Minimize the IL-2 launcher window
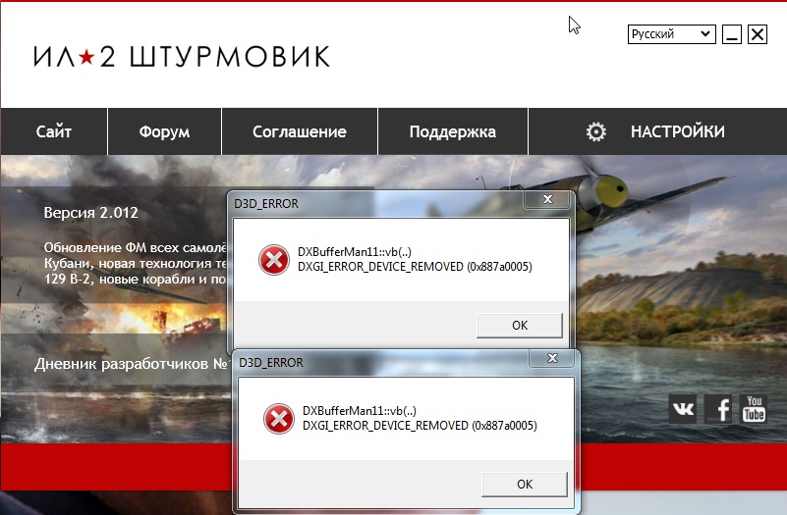Screen dimensions: 787x515 [x=732, y=34]
